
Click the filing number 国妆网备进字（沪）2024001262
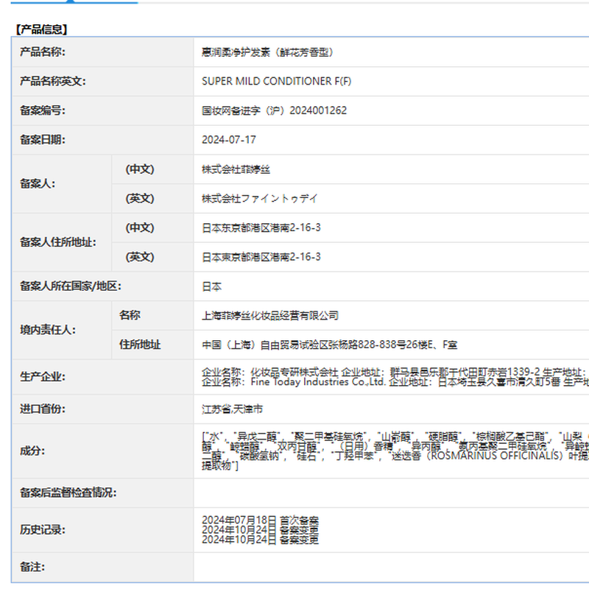click(274, 110)
